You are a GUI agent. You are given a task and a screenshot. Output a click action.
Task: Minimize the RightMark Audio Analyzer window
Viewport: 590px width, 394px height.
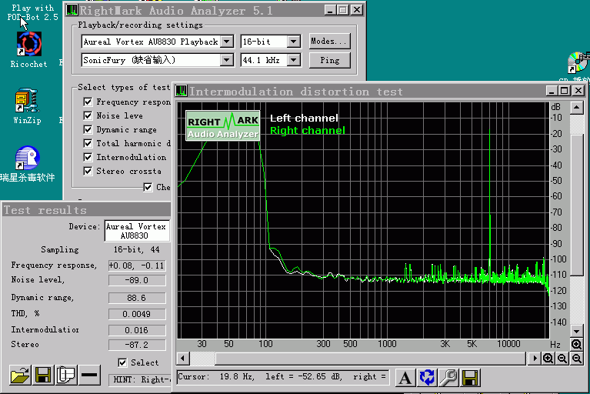pos(330,10)
